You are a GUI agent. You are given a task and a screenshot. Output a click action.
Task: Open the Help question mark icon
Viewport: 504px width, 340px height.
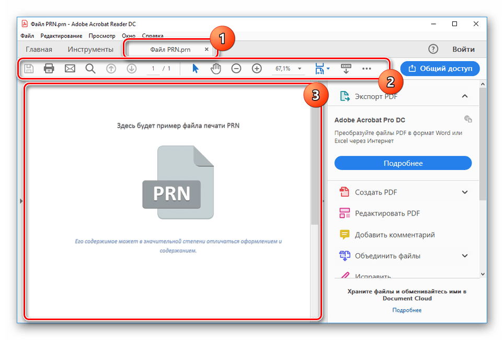433,49
